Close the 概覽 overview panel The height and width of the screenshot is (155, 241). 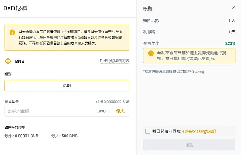coord(234,8)
